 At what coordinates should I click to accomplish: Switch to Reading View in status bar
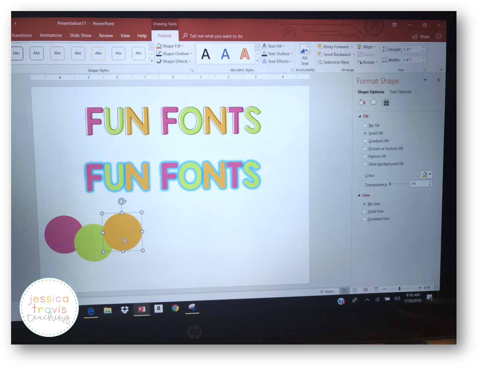pos(366,290)
